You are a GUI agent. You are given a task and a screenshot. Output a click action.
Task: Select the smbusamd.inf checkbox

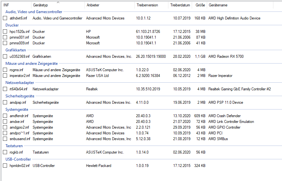[x=5, y=139]
